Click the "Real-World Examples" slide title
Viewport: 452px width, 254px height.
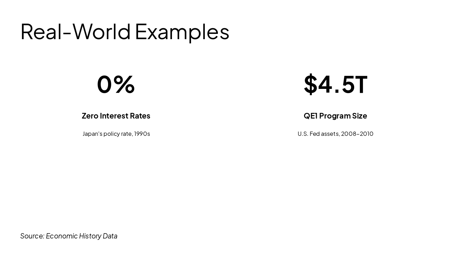coord(125,31)
